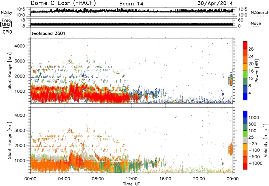
Task: Click the isolated echo patch near 24:00 in velocity panel
Action: click(x=230, y=149)
